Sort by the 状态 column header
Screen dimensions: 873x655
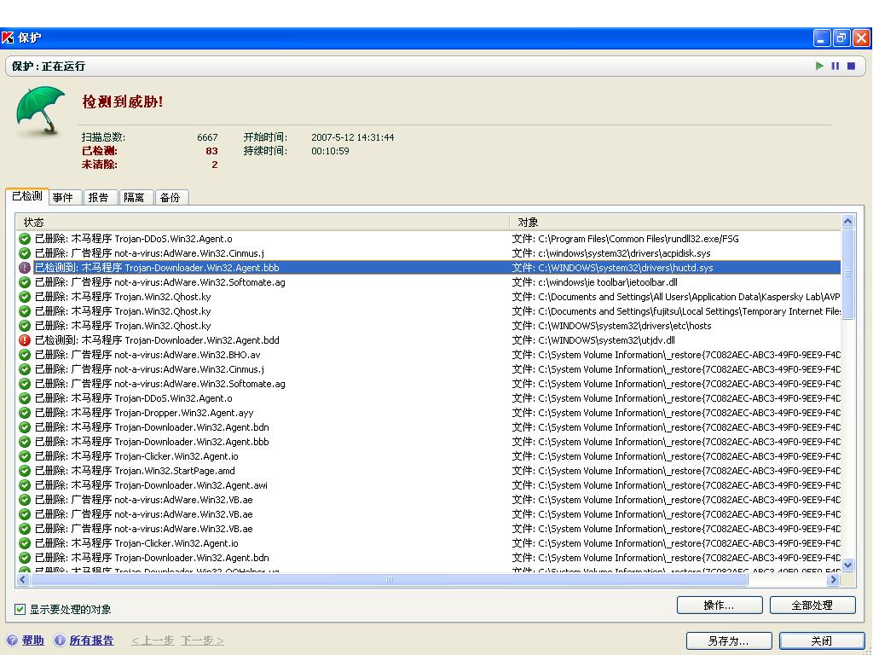point(262,223)
